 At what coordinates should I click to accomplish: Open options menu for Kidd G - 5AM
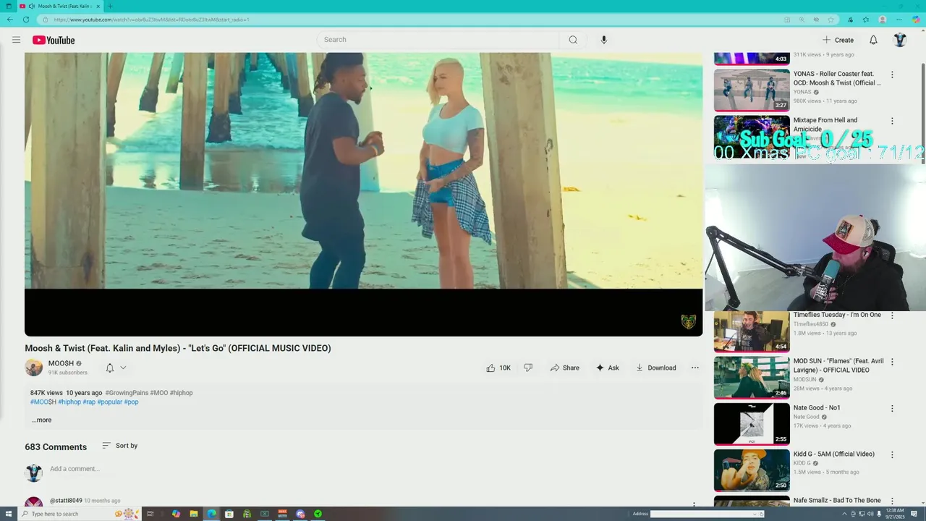pyautogui.click(x=892, y=454)
